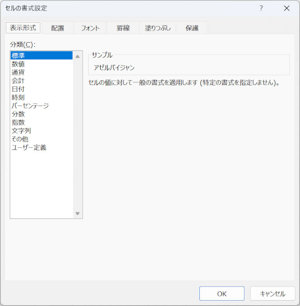Switch to the 配置 tab
Screen dimensions: 300x306
[x=57, y=28]
